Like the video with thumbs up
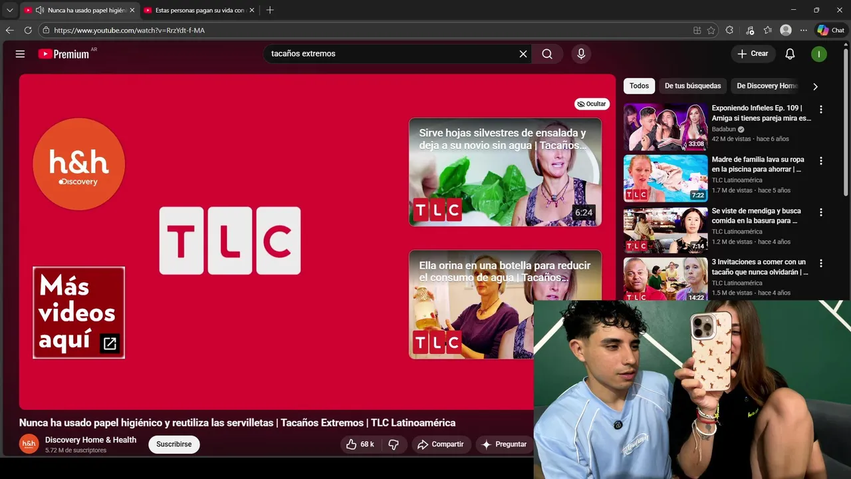Screen dimensions: 851x479 [x=360, y=444]
